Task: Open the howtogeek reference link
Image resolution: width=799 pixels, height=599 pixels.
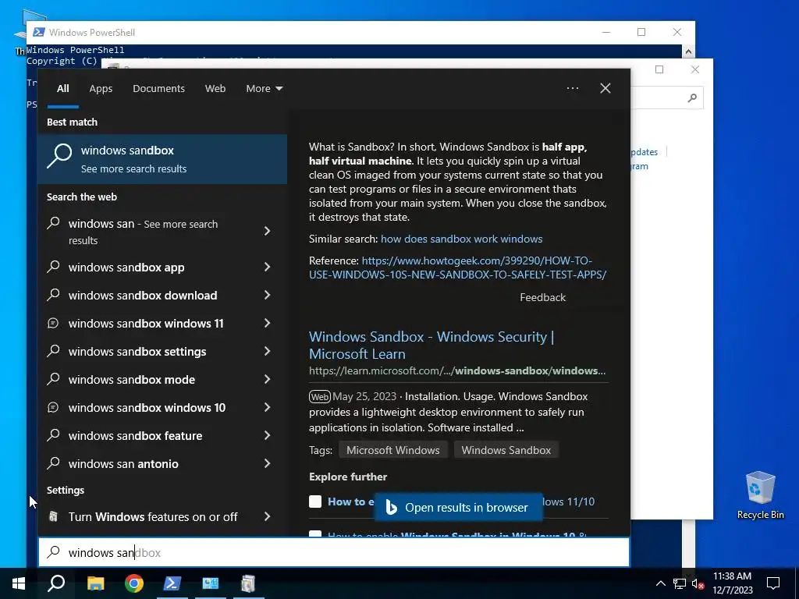Action: point(457,268)
